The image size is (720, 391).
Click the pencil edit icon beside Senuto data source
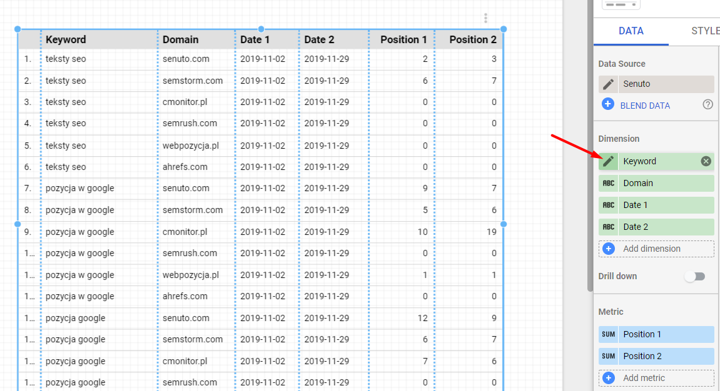click(608, 84)
